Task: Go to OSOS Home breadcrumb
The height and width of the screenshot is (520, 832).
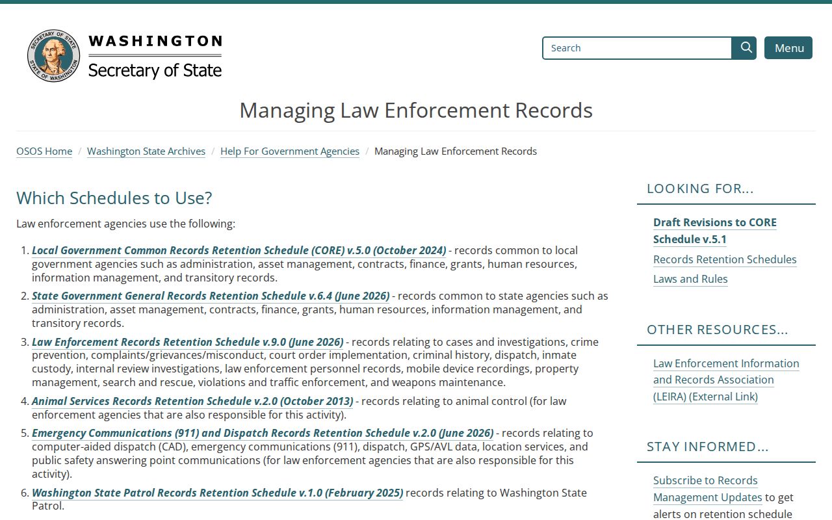Action: coord(44,151)
